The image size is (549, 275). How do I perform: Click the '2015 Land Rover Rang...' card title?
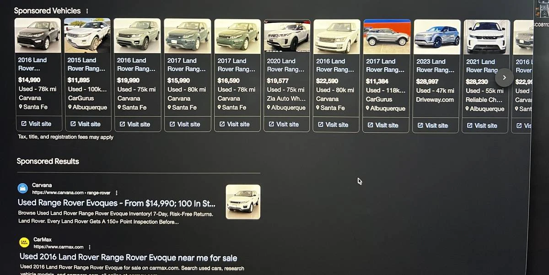point(86,64)
